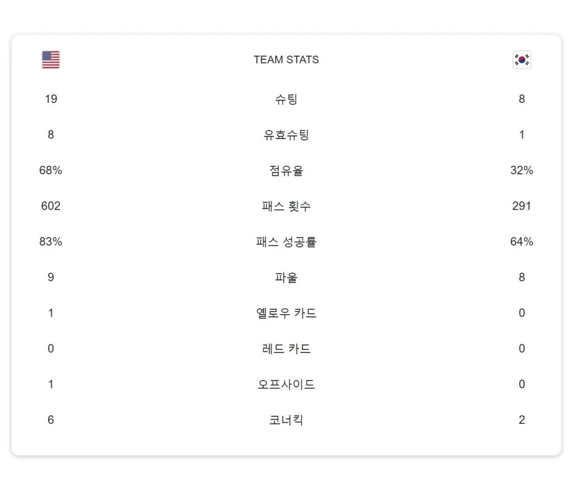This screenshot has height=492, width=571.
Task: Click the 슈팅 stat label
Action: [286, 99]
